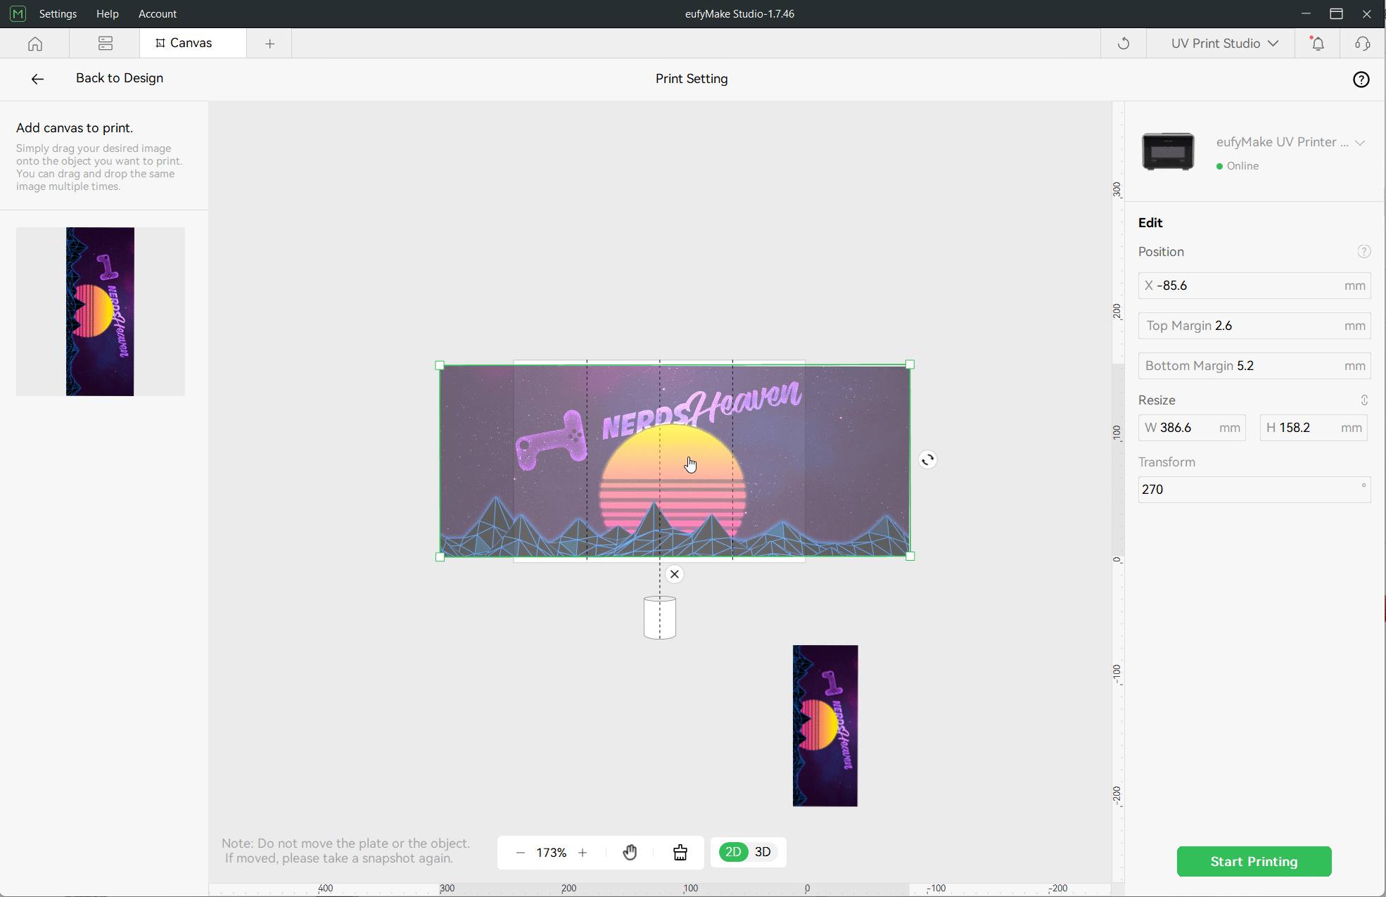Open Print Setting help question icon
Image resolution: width=1386 pixels, height=897 pixels.
(1361, 79)
